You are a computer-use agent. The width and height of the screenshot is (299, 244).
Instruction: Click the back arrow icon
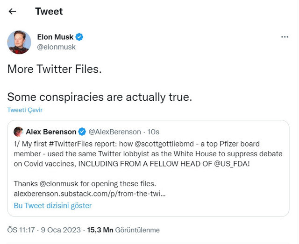[13, 12]
